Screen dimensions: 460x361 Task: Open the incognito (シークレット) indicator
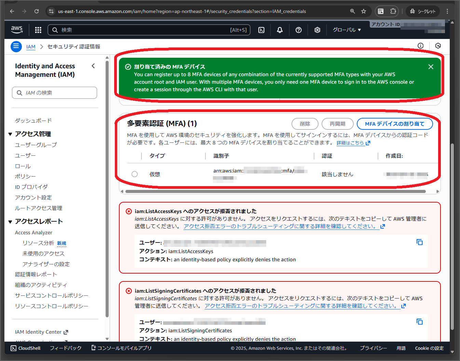pyautogui.click(x=423, y=11)
